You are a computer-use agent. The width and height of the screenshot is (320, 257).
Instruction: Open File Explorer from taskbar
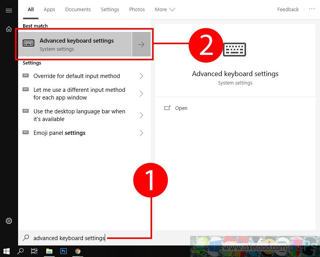coord(49,251)
